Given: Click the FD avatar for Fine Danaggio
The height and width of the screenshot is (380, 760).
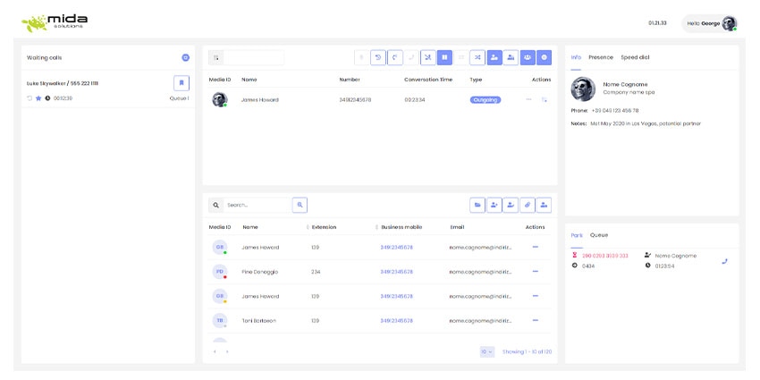Looking at the screenshot, I should point(220,272).
